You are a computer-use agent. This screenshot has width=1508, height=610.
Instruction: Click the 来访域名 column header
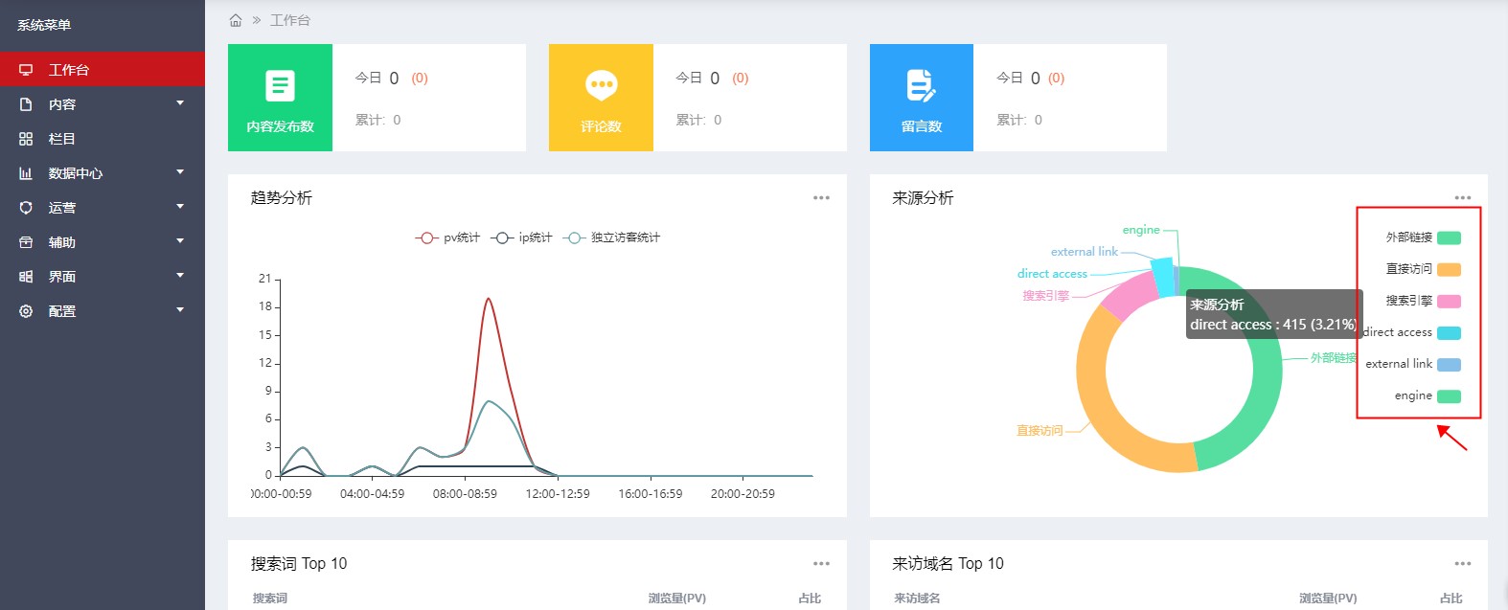(917, 599)
